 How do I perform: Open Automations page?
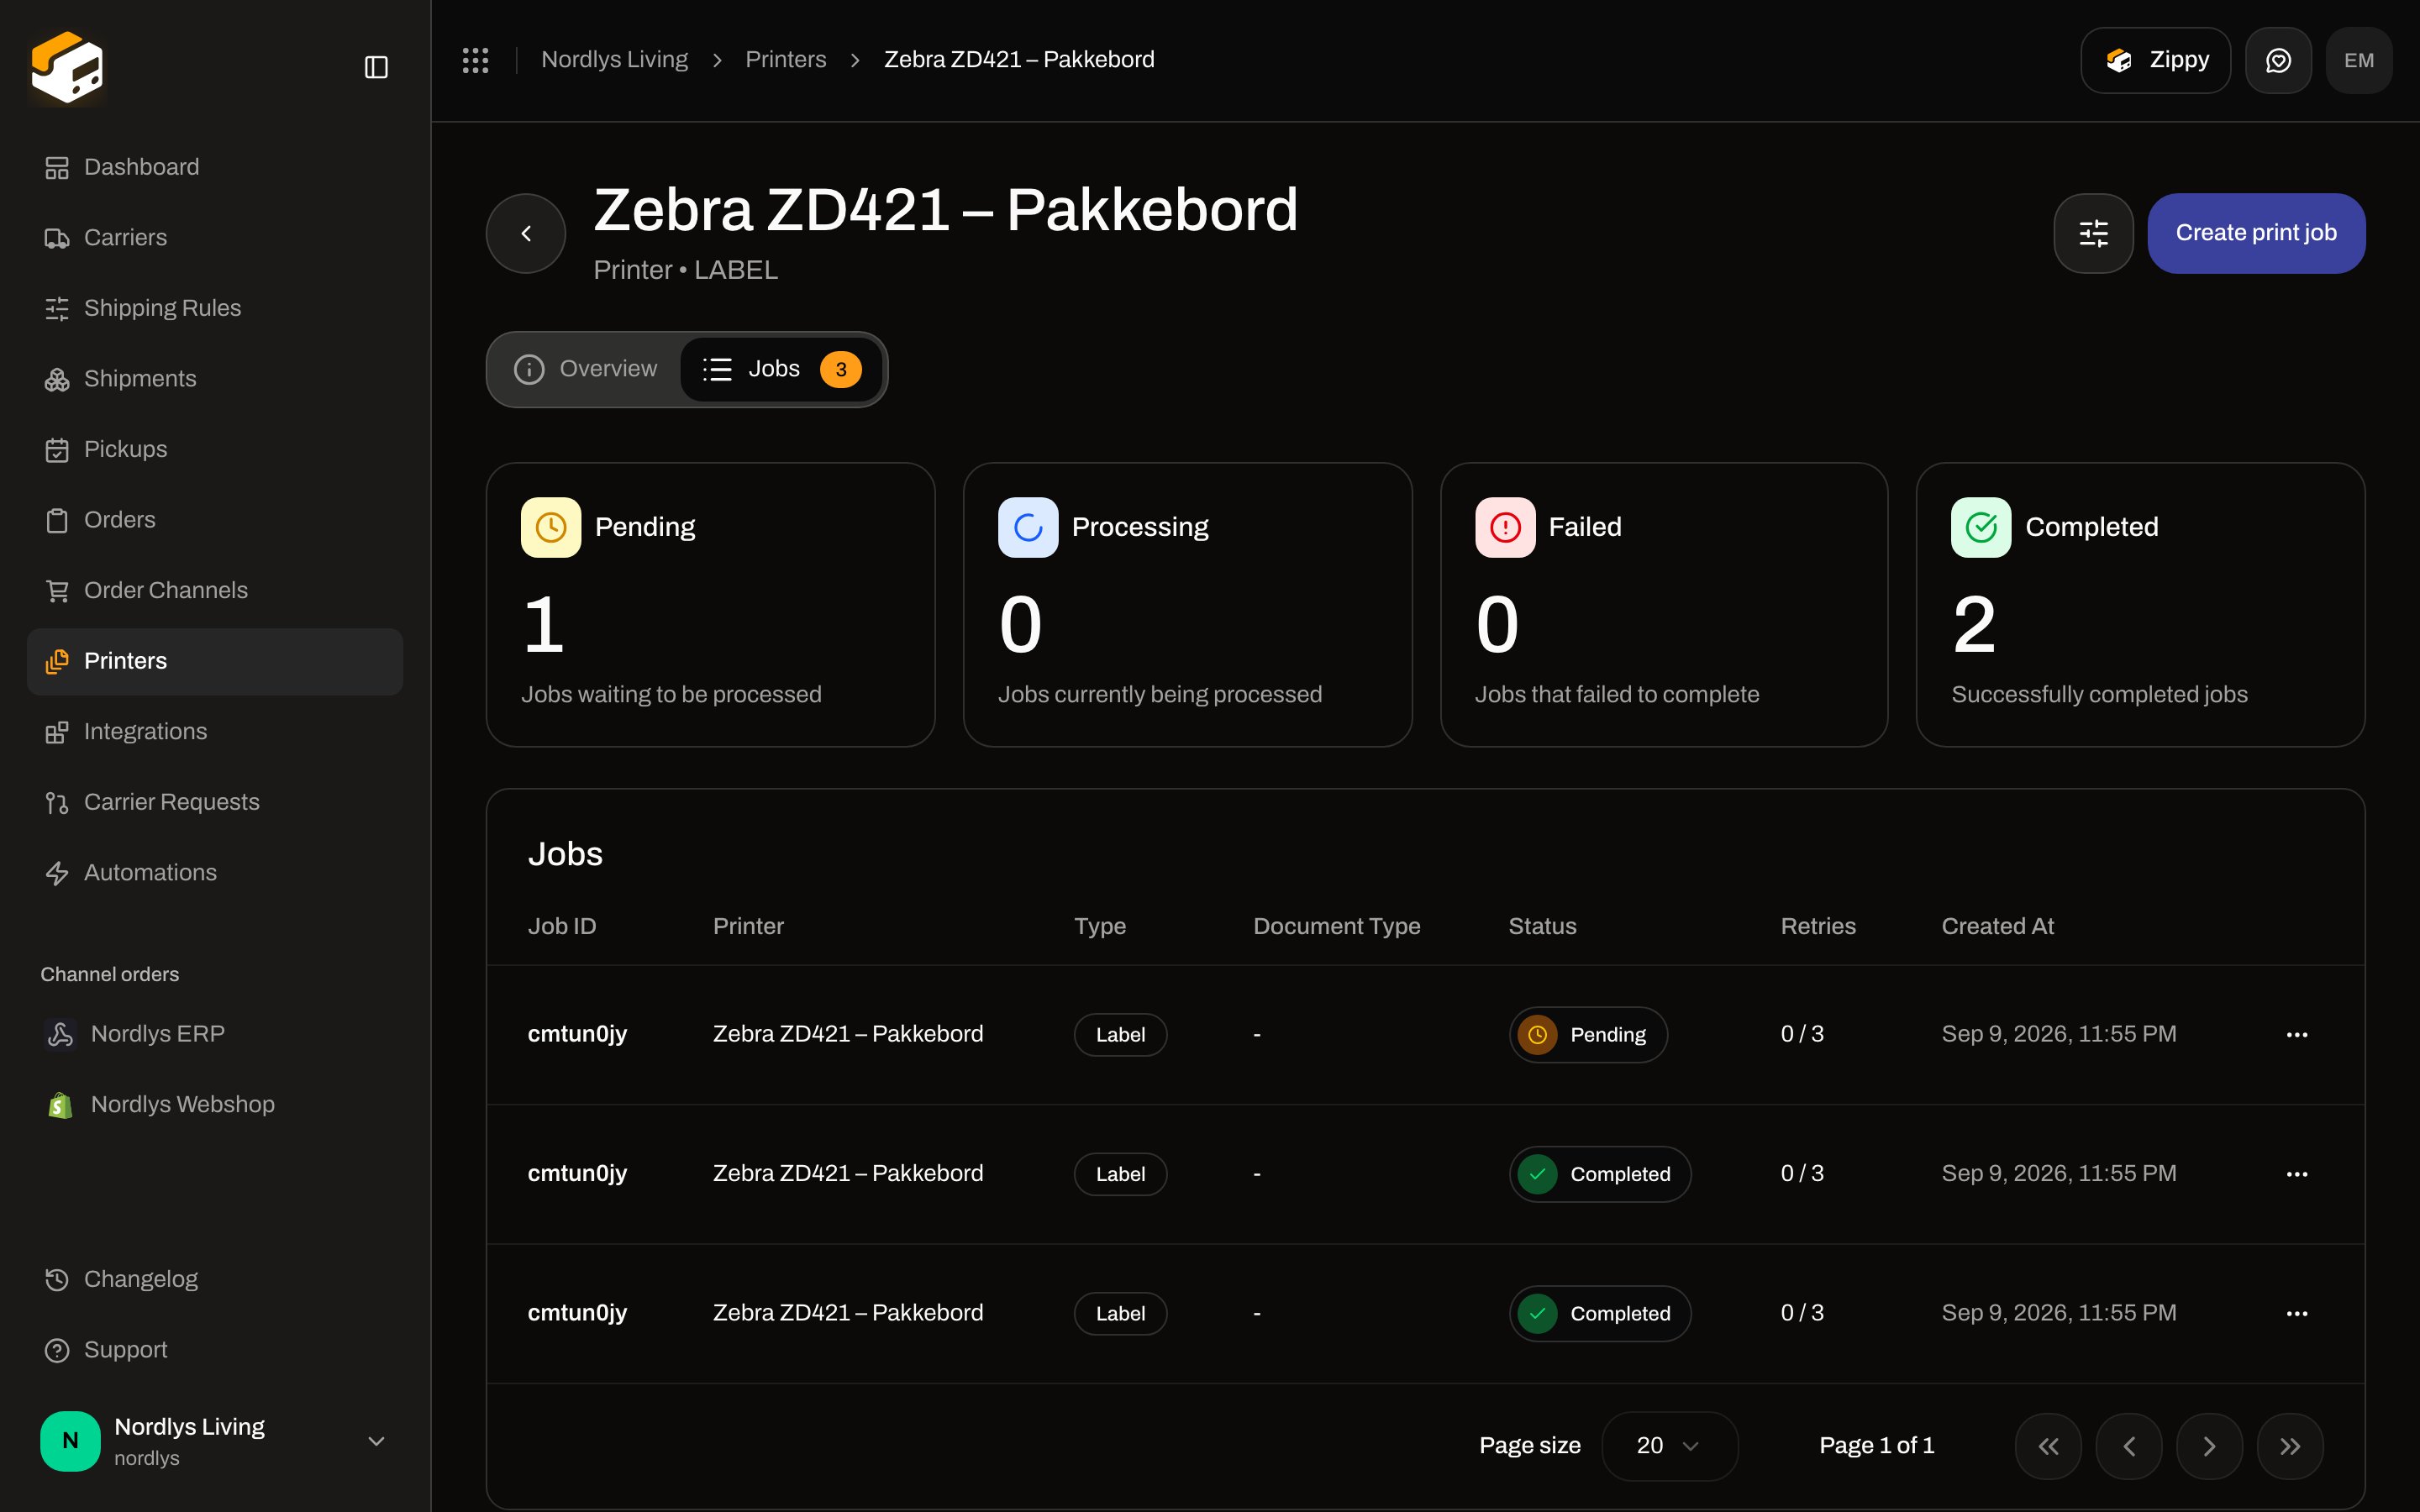215,873
